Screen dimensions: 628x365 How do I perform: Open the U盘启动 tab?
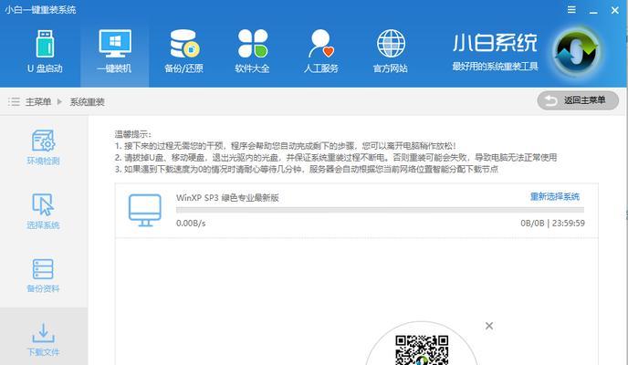(45, 52)
